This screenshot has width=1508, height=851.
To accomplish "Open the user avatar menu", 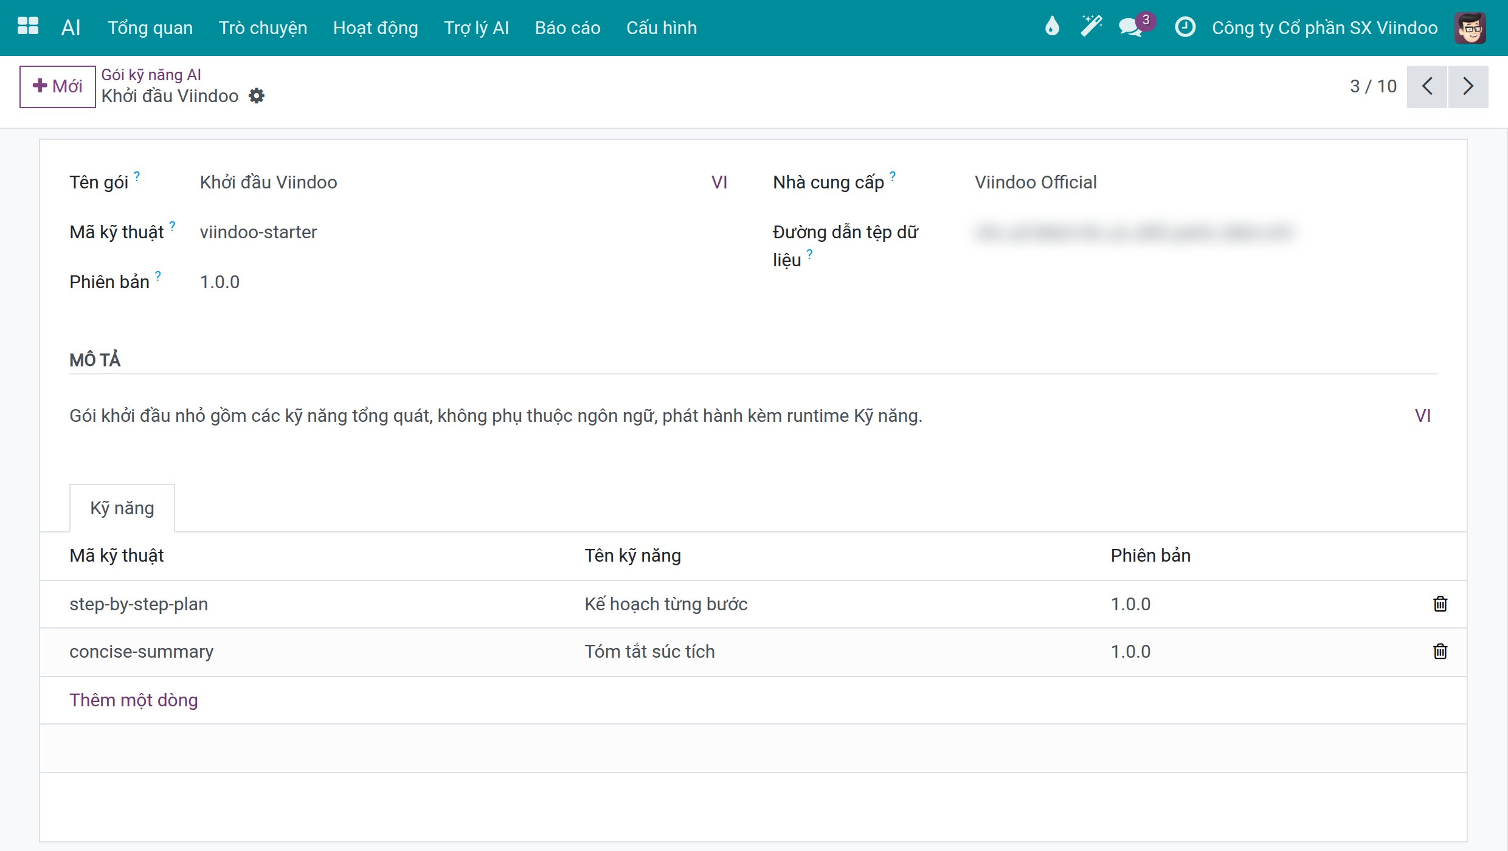I will pos(1470,27).
